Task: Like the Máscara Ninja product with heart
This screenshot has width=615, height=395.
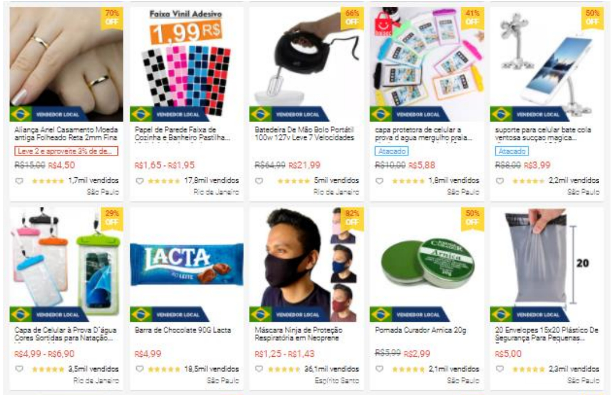Action: click(259, 369)
